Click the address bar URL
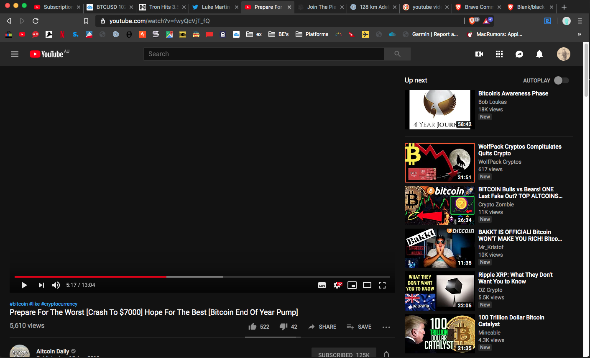590x358 pixels. pos(159,21)
